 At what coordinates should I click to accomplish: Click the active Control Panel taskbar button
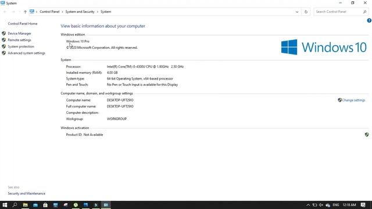point(106,205)
